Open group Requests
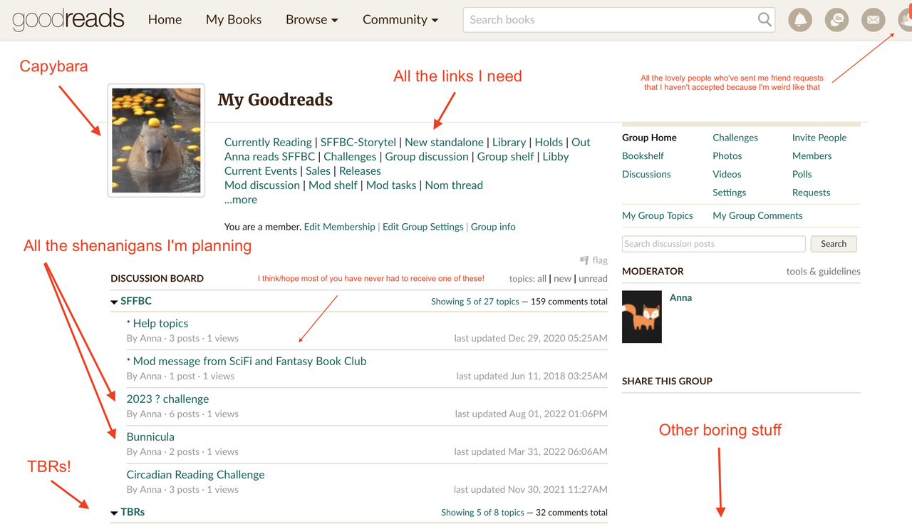Screen dimensions: 912x527 (812, 193)
